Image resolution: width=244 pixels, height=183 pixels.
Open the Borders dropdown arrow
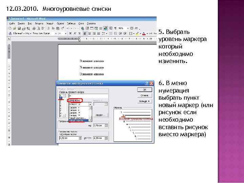pyautogui.click(x=134, y=34)
